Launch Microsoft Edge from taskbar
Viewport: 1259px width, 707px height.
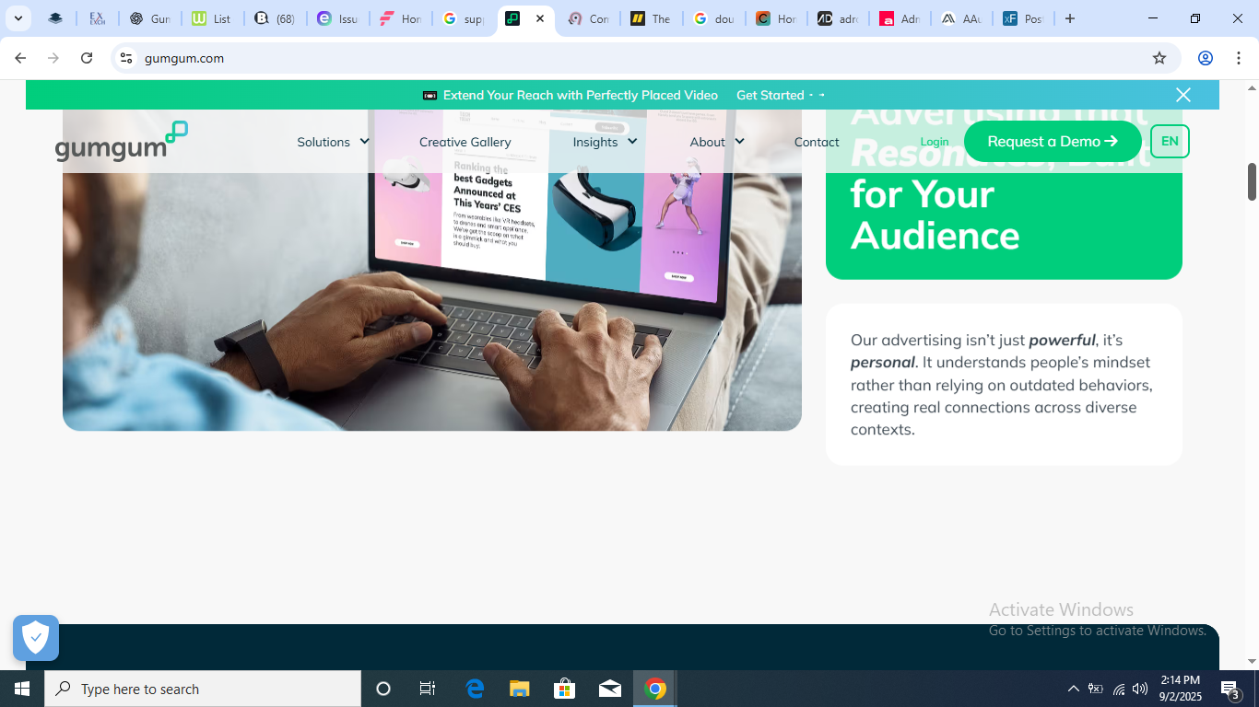(x=475, y=689)
